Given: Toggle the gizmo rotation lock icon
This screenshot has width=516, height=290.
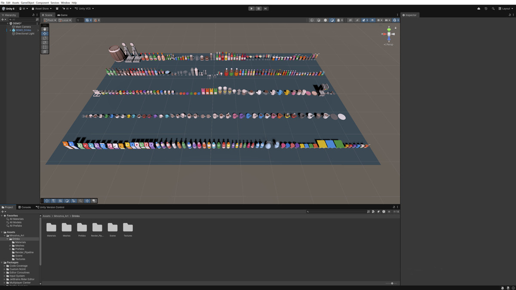Looking at the screenshot, I should (396, 28).
